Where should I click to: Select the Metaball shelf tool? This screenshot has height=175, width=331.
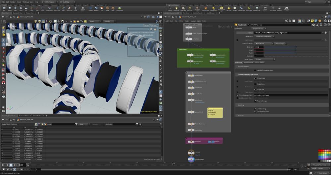(96, 9)
